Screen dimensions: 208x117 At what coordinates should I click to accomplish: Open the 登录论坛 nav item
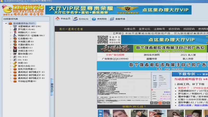[144, 29]
